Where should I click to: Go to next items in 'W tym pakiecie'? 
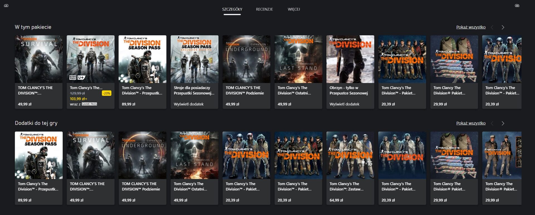(503, 27)
